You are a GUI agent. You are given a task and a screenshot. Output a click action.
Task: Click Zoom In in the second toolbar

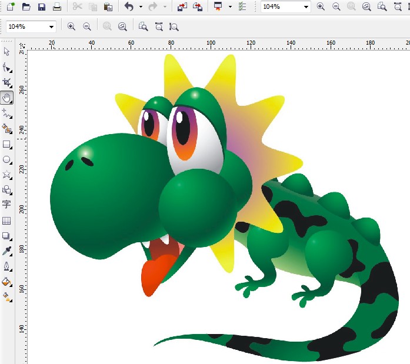[x=71, y=26]
